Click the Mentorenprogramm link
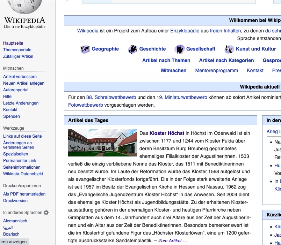This screenshot has height=245, width=281. [216, 70]
